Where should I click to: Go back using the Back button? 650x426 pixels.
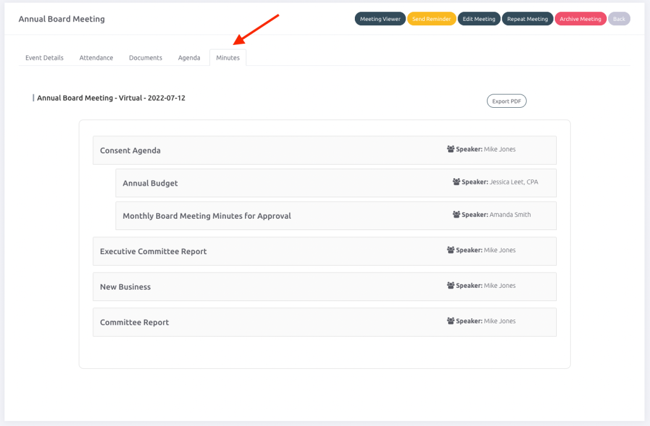[x=619, y=19]
